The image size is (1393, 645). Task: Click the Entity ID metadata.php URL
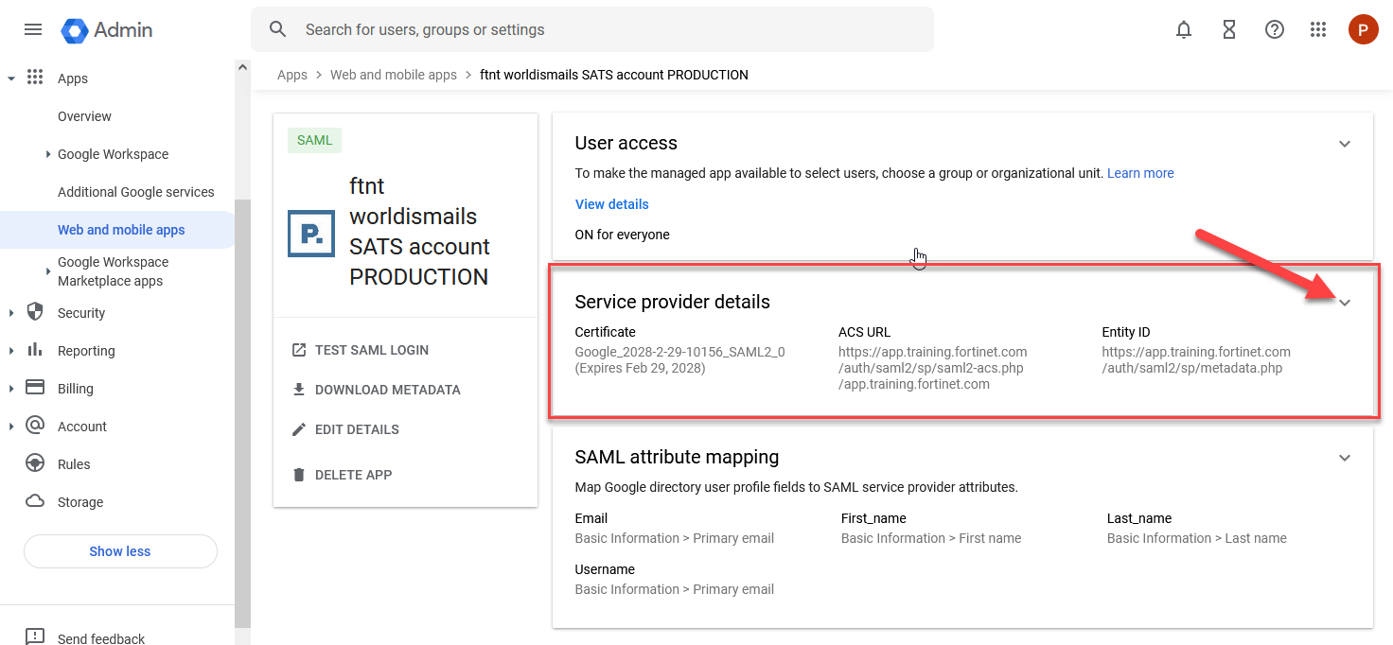click(x=1196, y=360)
